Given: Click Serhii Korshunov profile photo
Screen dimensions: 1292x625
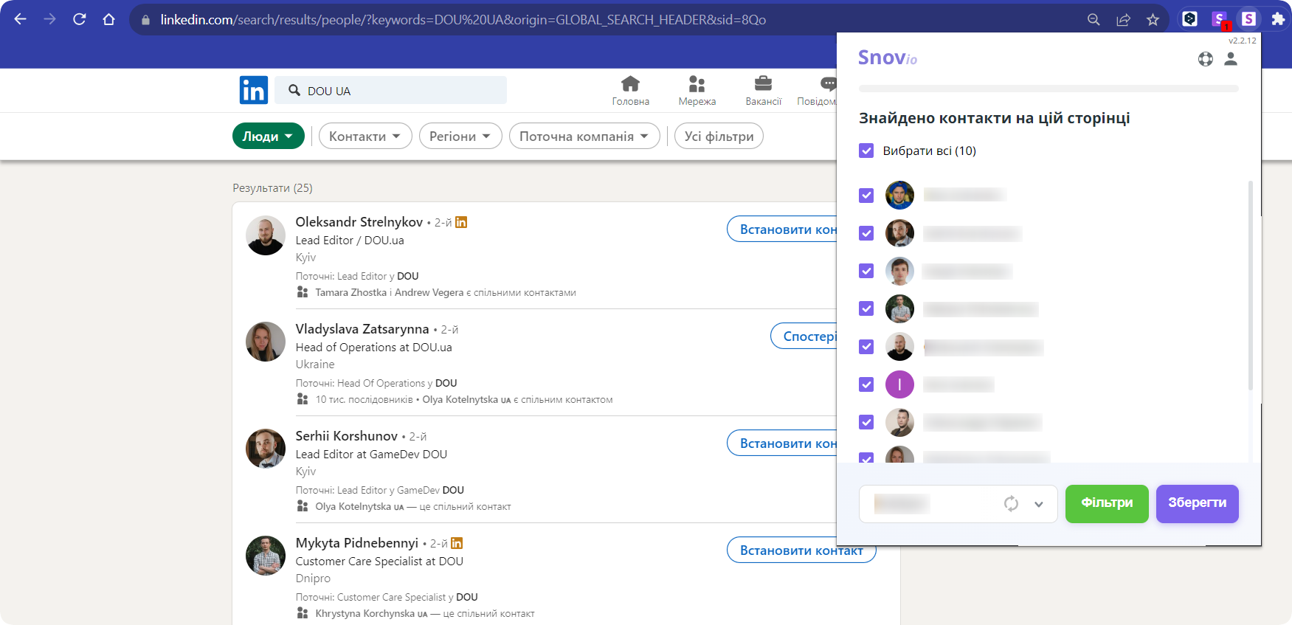Looking at the screenshot, I should click(266, 449).
